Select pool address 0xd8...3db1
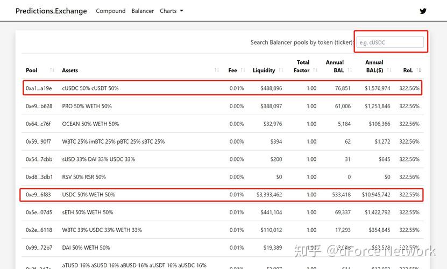The image size is (447, 269). 39,177
